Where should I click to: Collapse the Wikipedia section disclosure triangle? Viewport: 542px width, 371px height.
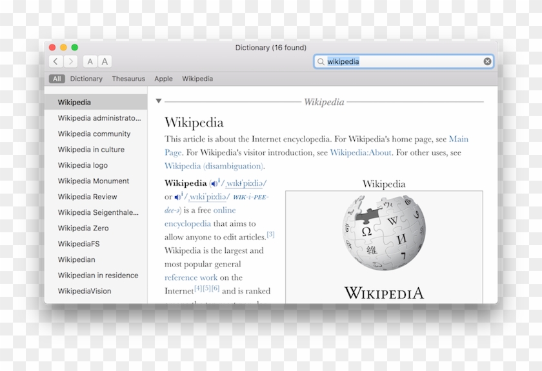pyautogui.click(x=159, y=101)
